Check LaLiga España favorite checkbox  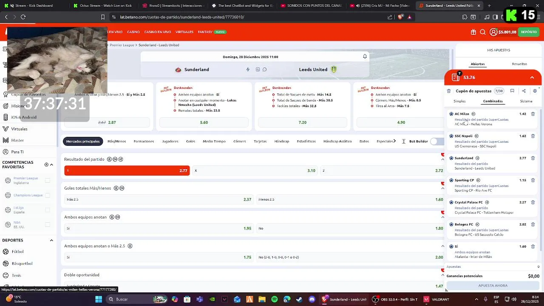[x=48, y=210]
